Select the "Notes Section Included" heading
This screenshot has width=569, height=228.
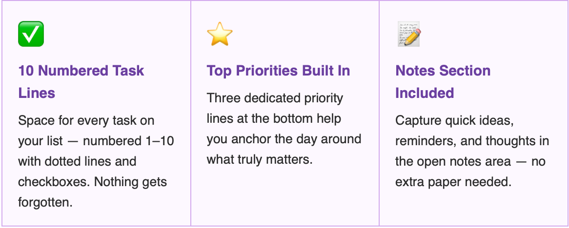point(443,81)
